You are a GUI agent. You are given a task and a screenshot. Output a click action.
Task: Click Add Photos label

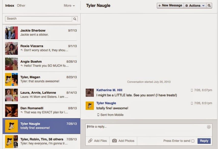pos(126,141)
